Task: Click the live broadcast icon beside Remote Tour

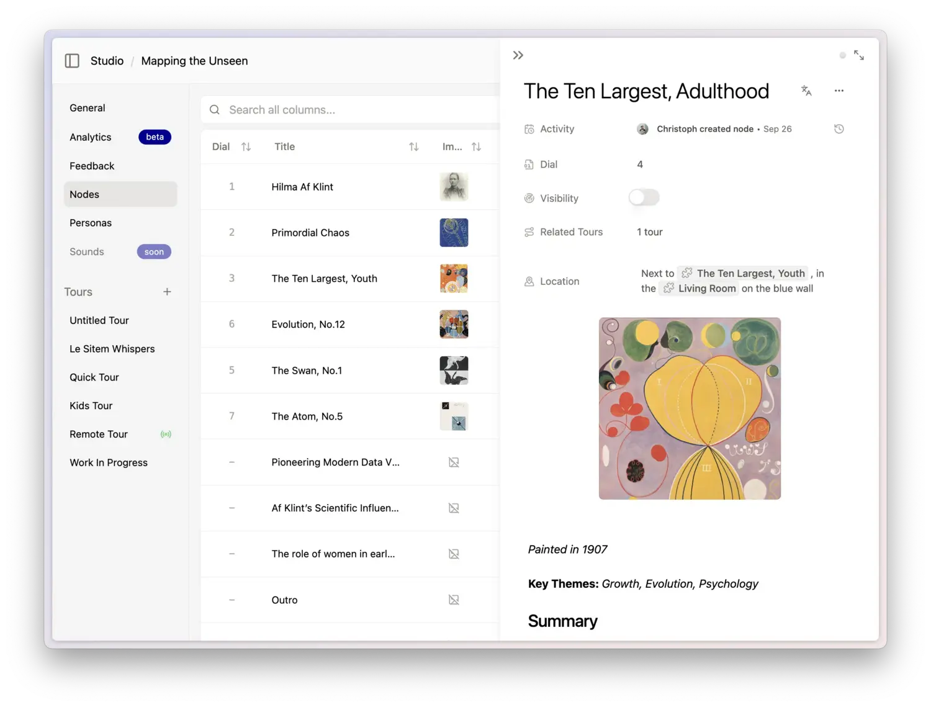Action: [166, 434]
